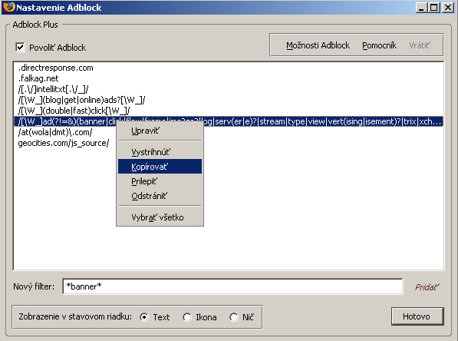The image size is (458, 341).
Task: Uncheck the Povoliť Adblock checkbox
Action: (20, 47)
